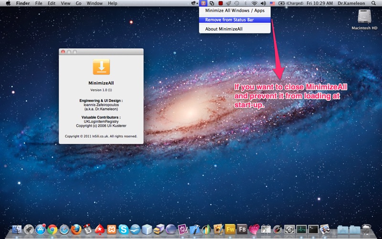
Task: Open the Wi-Fi status menu
Action: (x=255, y=3)
